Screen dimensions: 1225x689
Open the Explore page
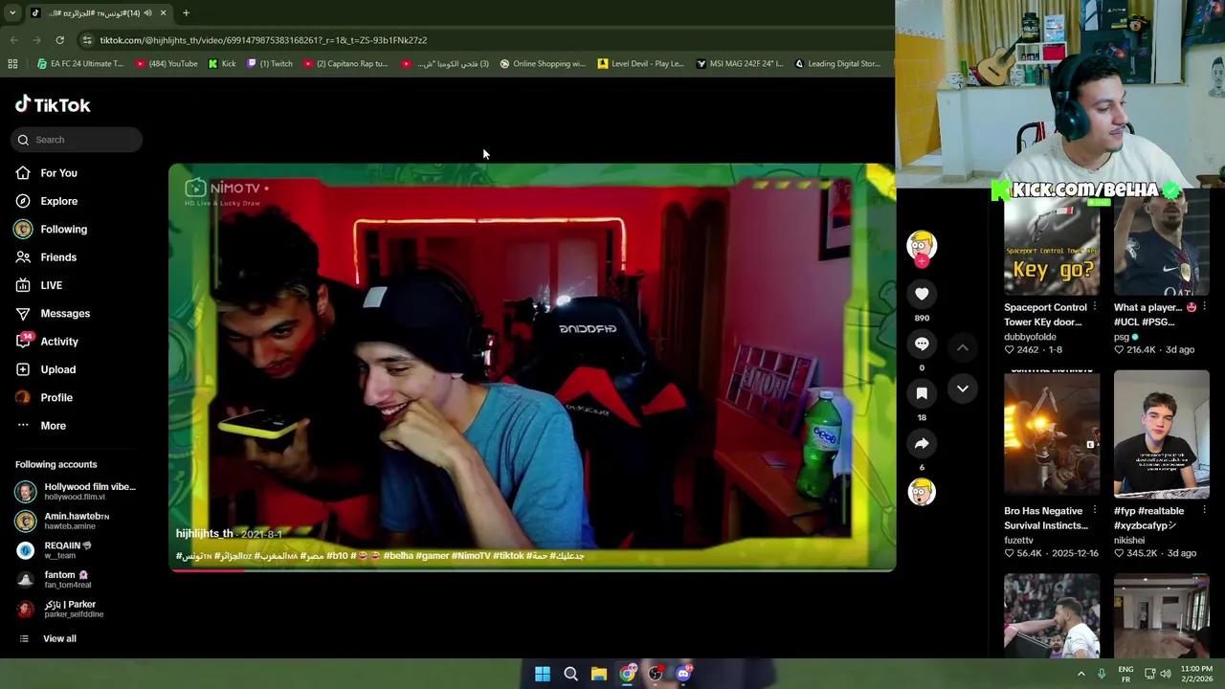point(58,201)
